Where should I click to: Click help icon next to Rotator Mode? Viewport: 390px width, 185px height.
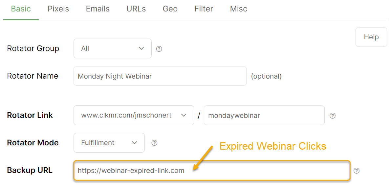coord(154,143)
